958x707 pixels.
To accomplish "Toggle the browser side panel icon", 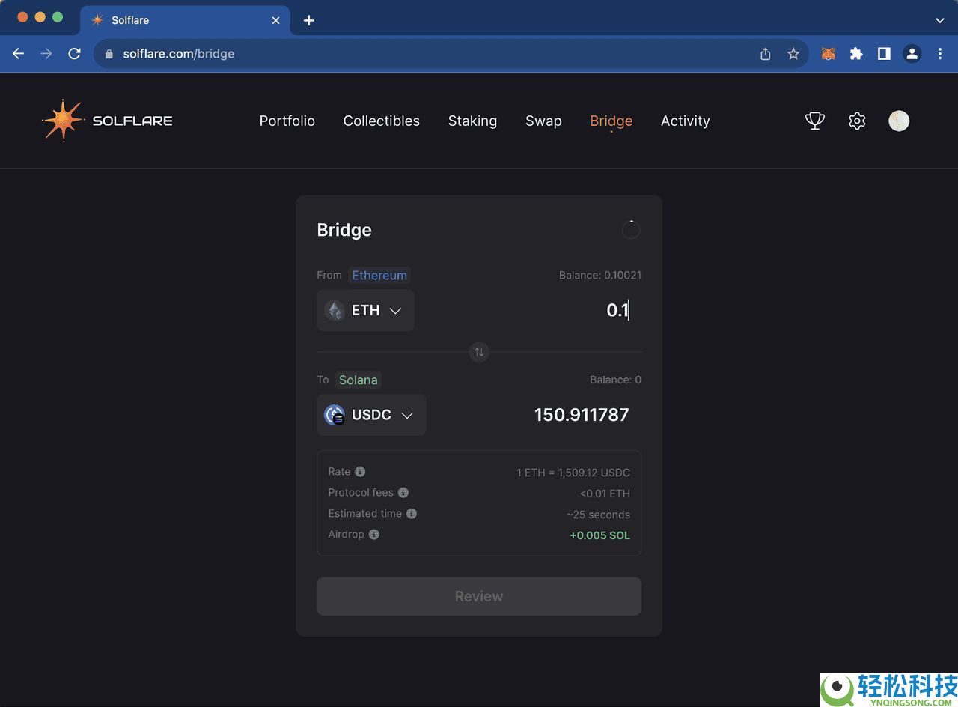I will [884, 54].
